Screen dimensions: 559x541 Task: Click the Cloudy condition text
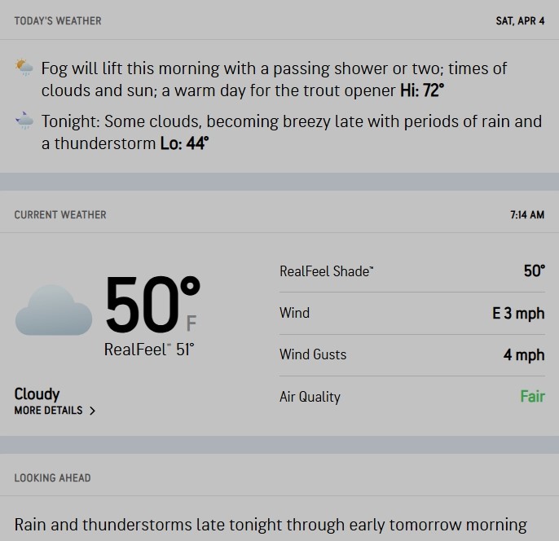[x=37, y=394]
